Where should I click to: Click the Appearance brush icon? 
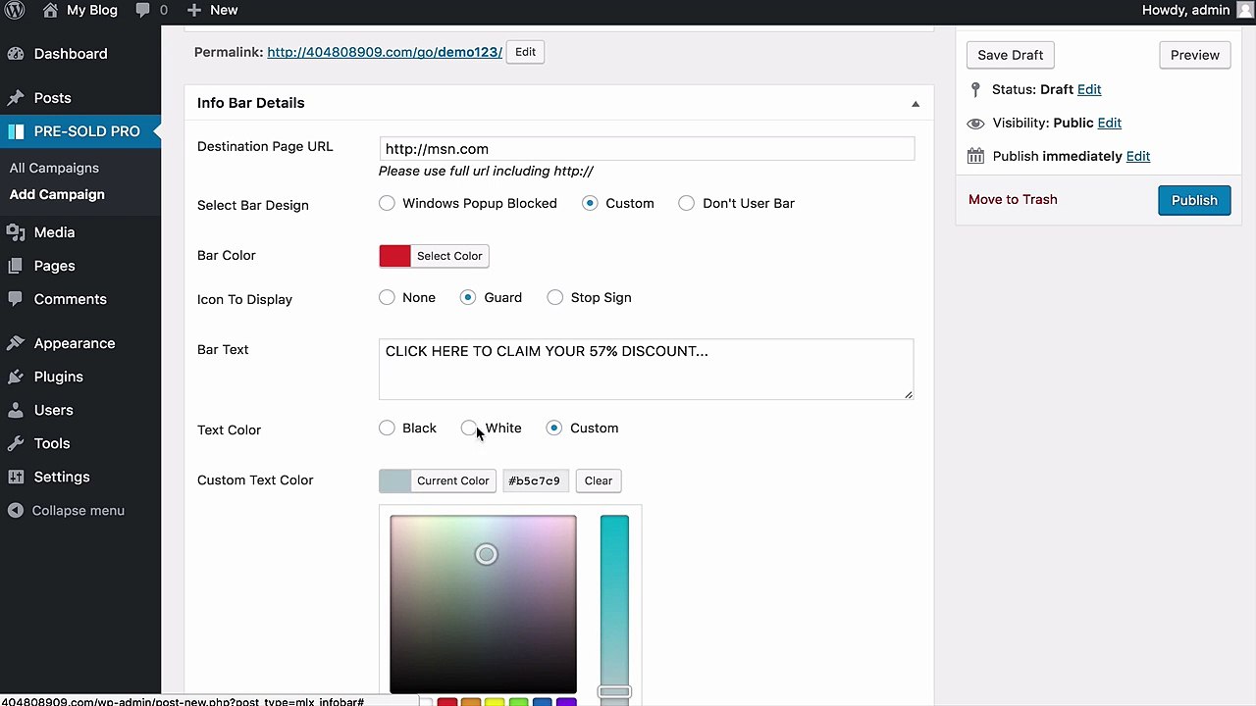click(x=16, y=343)
